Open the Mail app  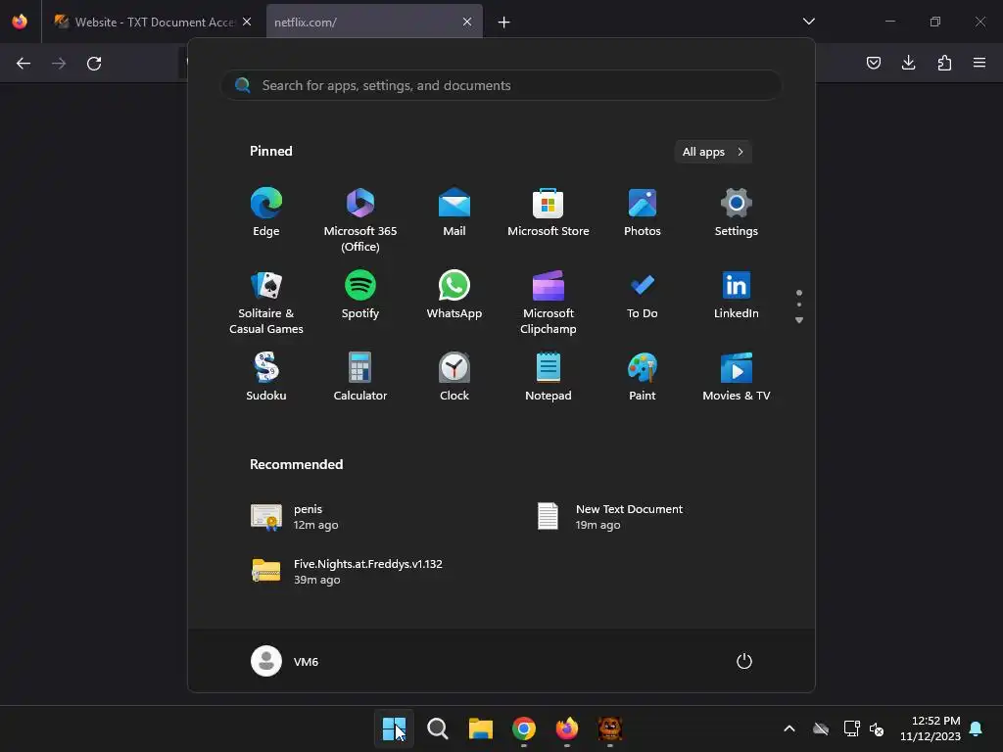[454, 212]
